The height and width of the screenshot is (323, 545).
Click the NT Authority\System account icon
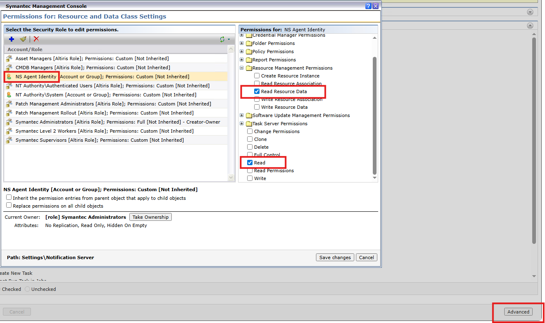(9, 95)
